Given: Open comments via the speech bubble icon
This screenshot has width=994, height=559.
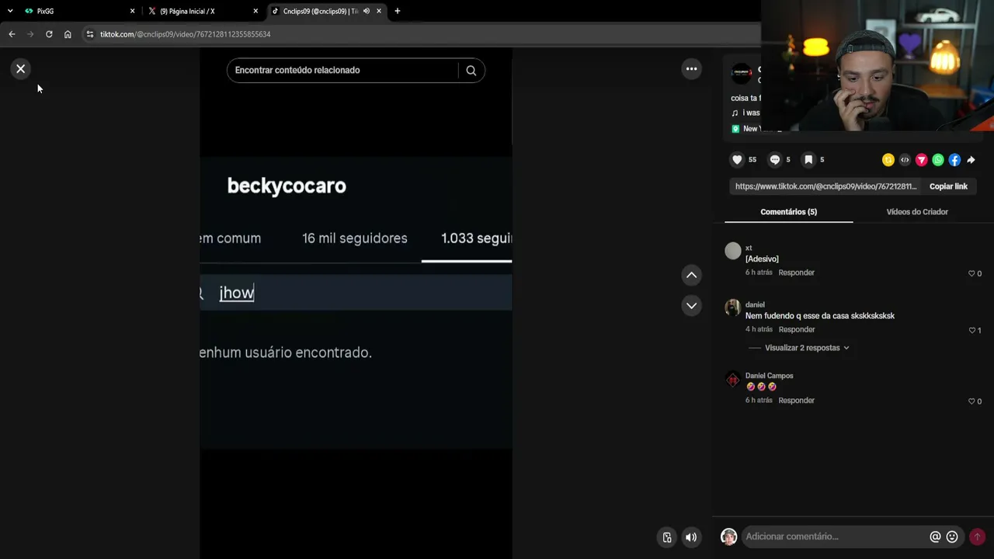Looking at the screenshot, I should coord(774,160).
